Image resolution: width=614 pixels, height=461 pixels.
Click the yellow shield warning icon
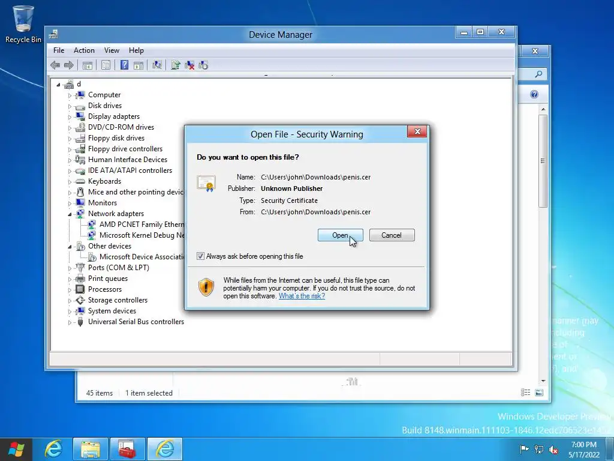tap(206, 288)
